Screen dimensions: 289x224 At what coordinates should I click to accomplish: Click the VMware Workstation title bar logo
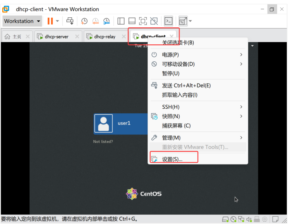point(6,9)
